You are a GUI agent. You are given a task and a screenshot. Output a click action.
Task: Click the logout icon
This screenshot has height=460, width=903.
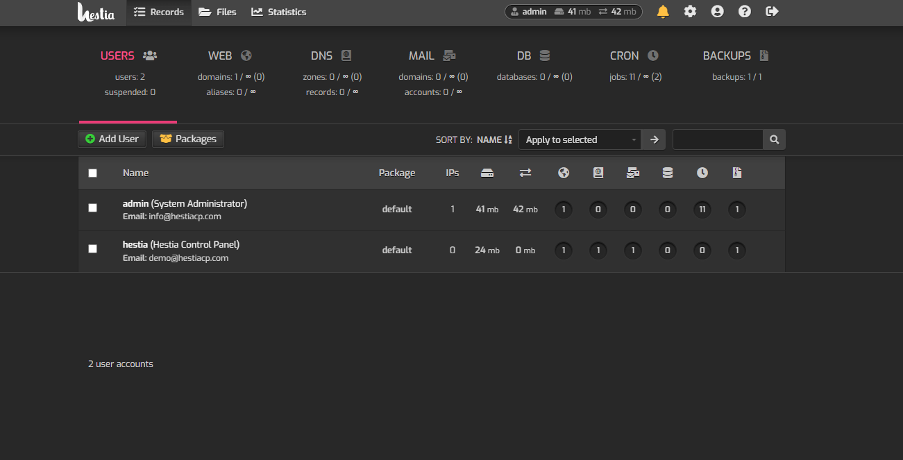tap(772, 12)
